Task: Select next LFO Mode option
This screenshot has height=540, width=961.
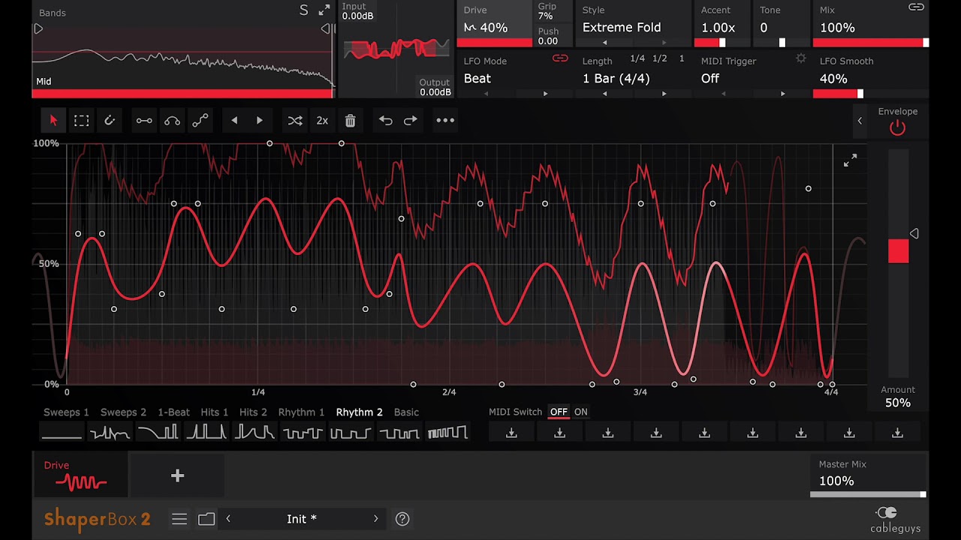Action: (x=545, y=94)
